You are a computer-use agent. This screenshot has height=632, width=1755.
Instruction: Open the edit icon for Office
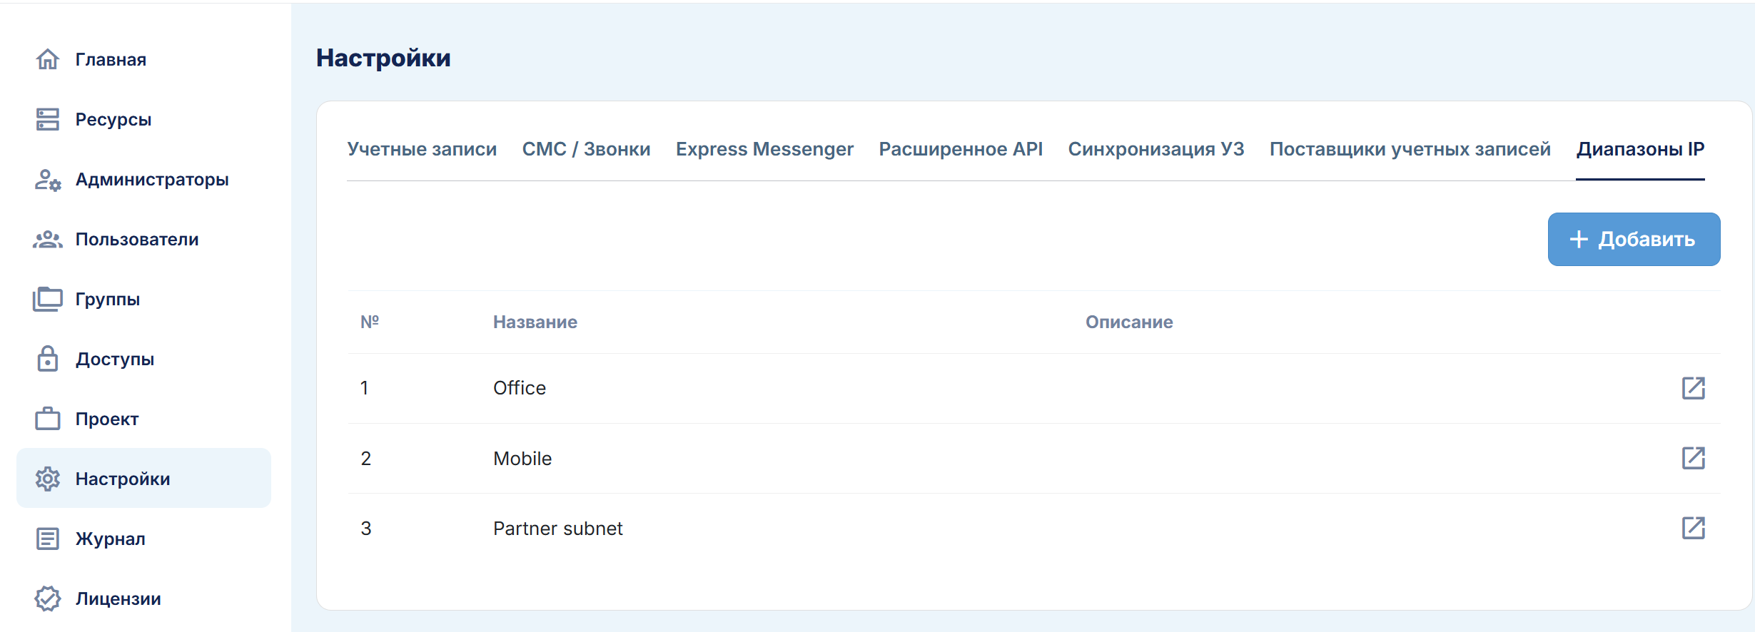[x=1693, y=388]
